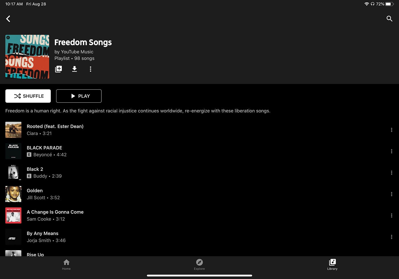The height and width of the screenshot is (279, 399).
Task: Tap the battery indicator at 72%
Action: pyautogui.click(x=385, y=4)
